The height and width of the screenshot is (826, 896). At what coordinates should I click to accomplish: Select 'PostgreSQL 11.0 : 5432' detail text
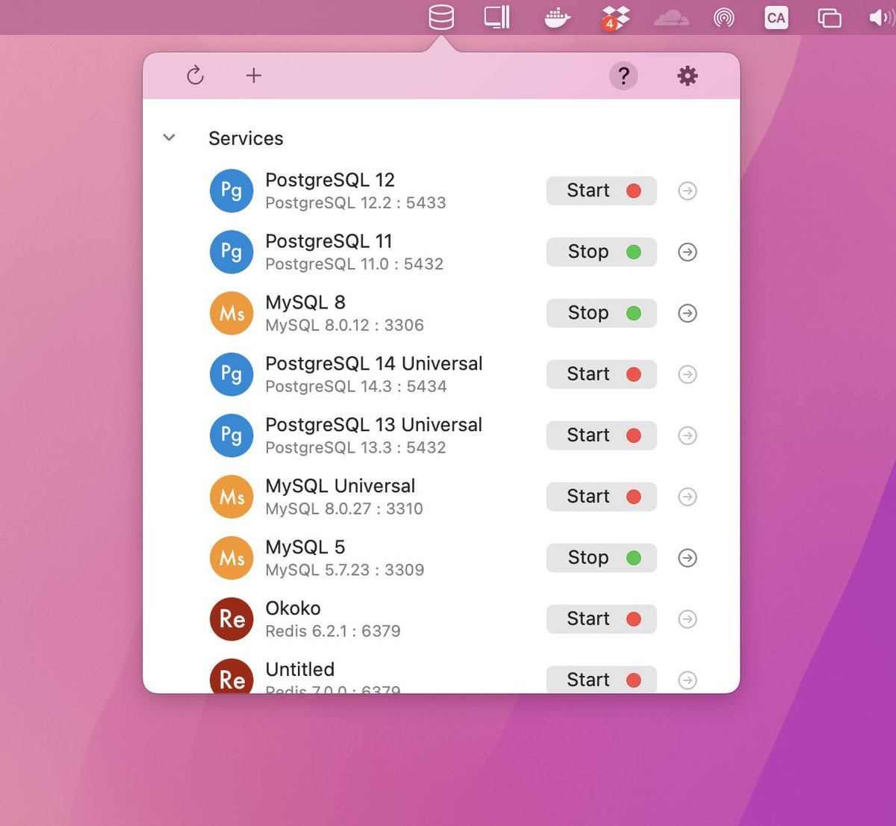(355, 264)
